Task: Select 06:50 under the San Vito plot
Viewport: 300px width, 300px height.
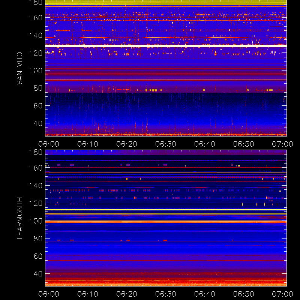Action: click(243, 144)
